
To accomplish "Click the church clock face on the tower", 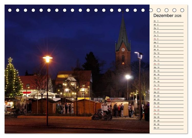I will click(x=123, y=50).
